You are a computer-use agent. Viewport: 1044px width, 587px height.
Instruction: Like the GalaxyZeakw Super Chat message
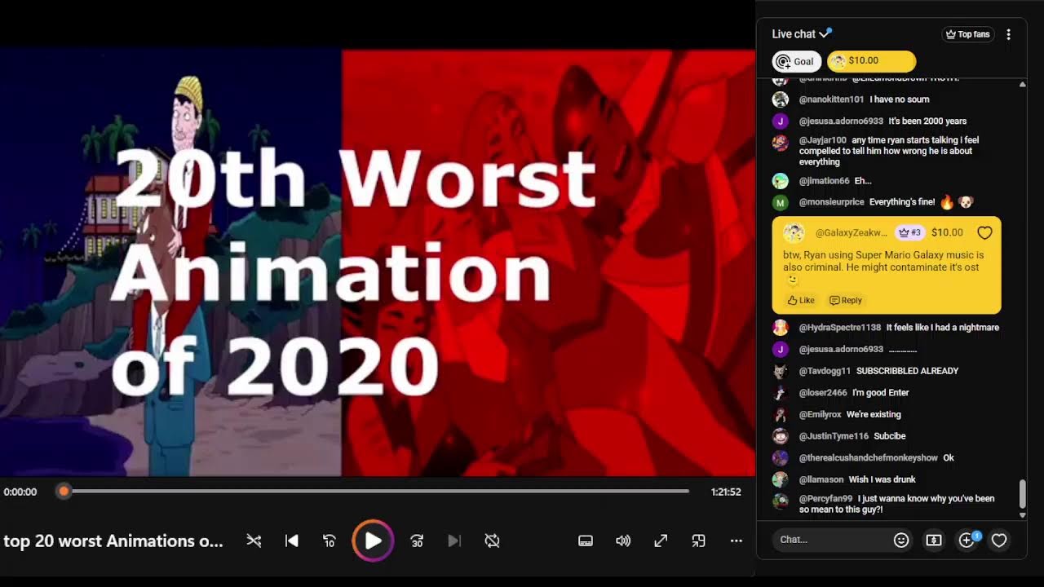coord(801,300)
